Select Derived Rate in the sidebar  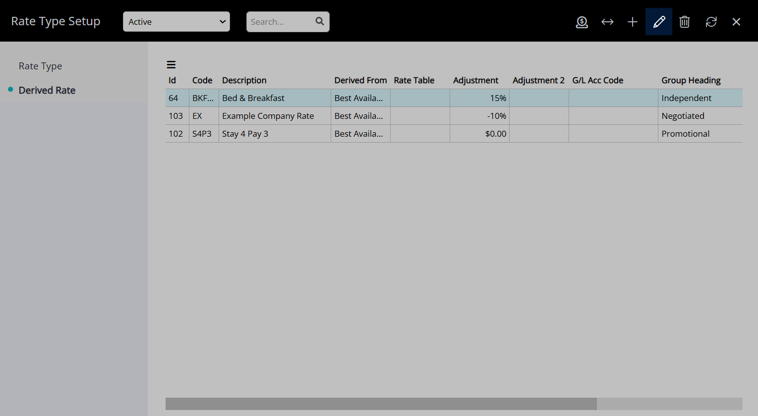tap(47, 90)
